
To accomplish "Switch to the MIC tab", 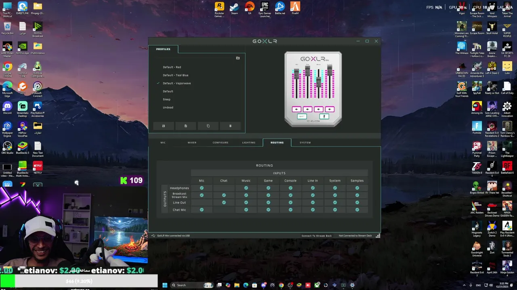I will 163,143.
